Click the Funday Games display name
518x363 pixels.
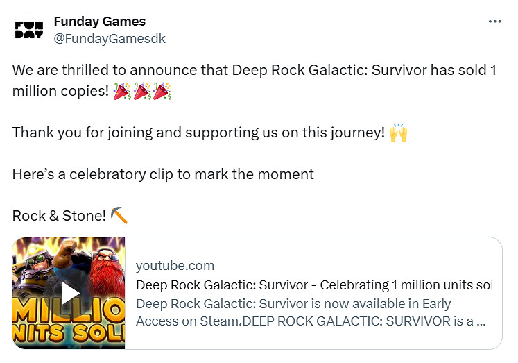tap(99, 22)
